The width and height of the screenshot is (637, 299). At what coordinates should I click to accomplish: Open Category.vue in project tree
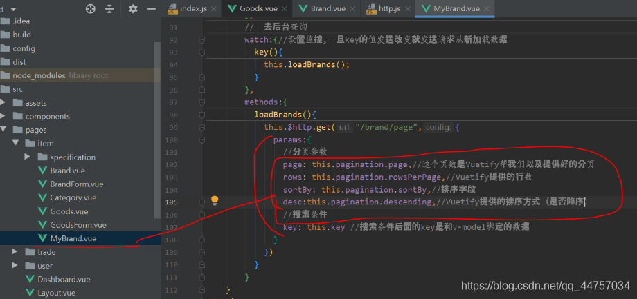[x=73, y=197]
